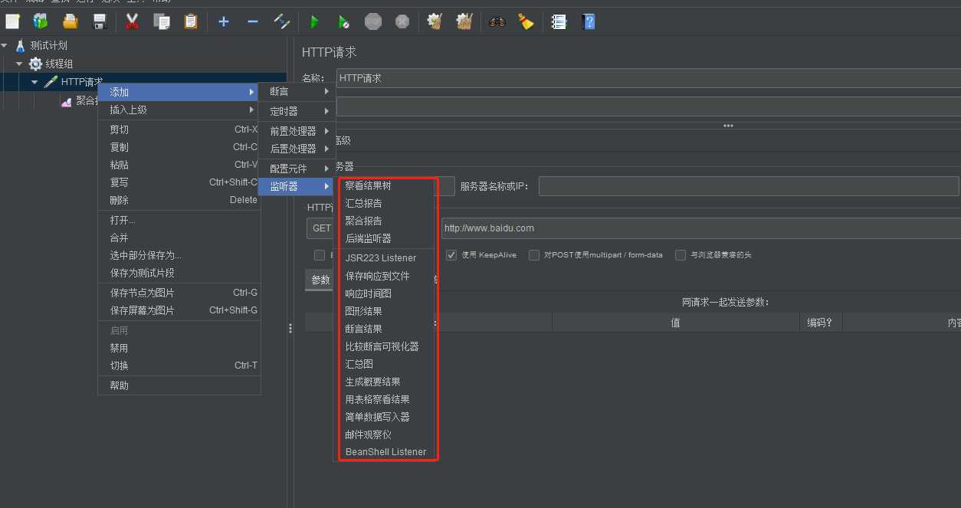Click the Copy toolbar icon
The height and width of the screenshot is (508, 961).
(161, 21)
